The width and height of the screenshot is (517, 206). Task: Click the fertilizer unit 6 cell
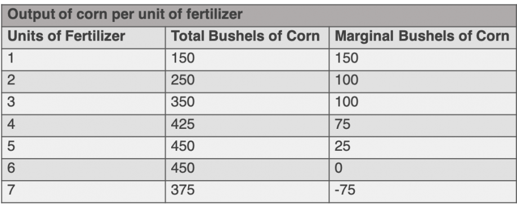tap(83, 169)
